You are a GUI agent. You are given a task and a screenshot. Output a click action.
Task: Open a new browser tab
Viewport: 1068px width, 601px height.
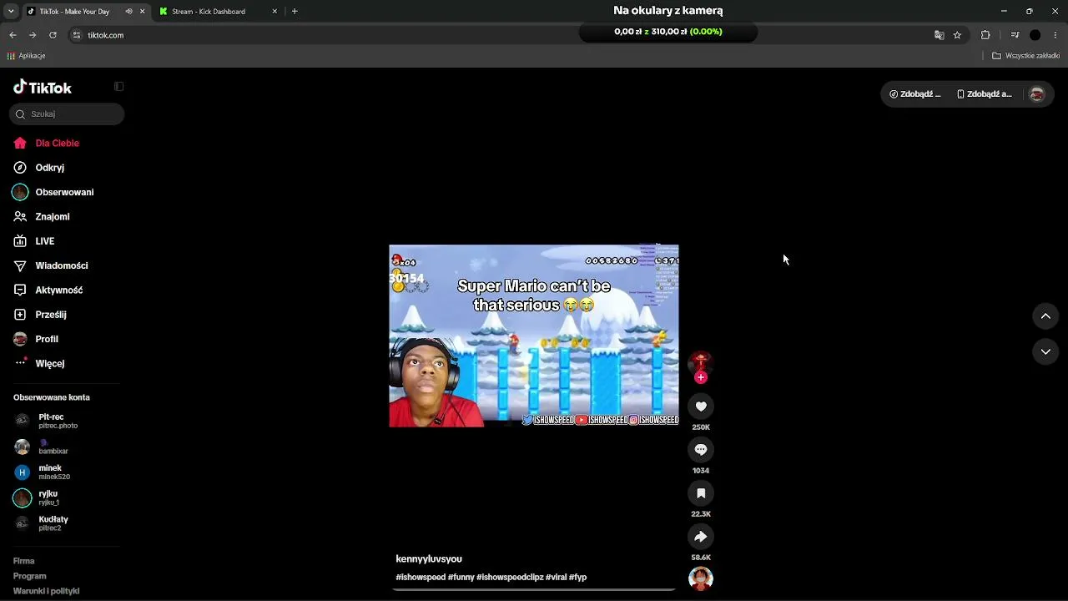click(x=295, y=12)
